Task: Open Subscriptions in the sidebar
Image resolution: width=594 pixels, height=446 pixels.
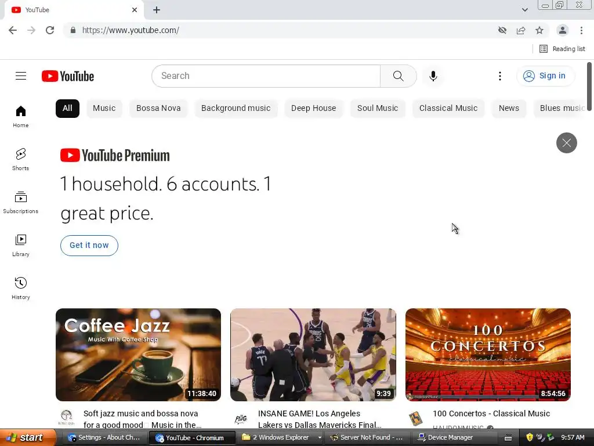Action: click(x=20, y=203)
